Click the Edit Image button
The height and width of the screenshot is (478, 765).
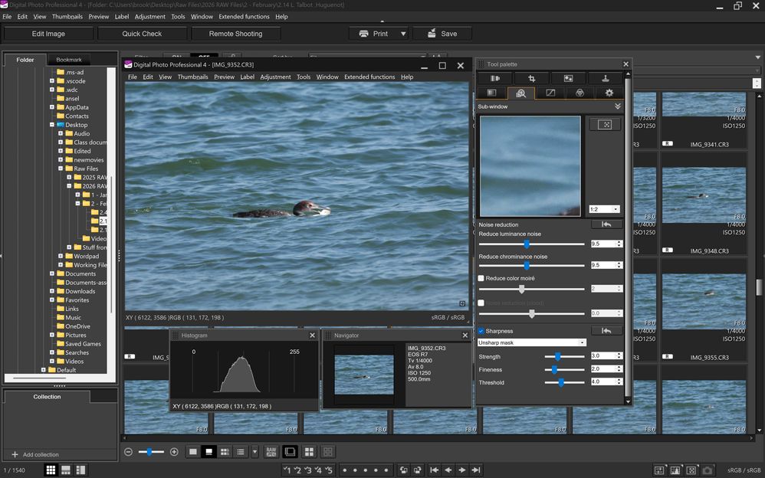coord(48,34)
